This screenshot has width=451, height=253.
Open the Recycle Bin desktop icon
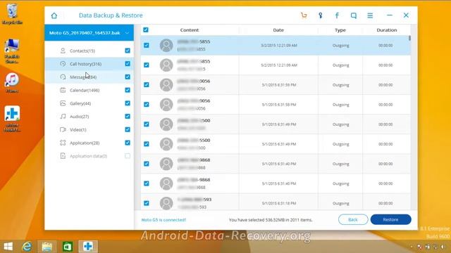[x=12, y=14]
